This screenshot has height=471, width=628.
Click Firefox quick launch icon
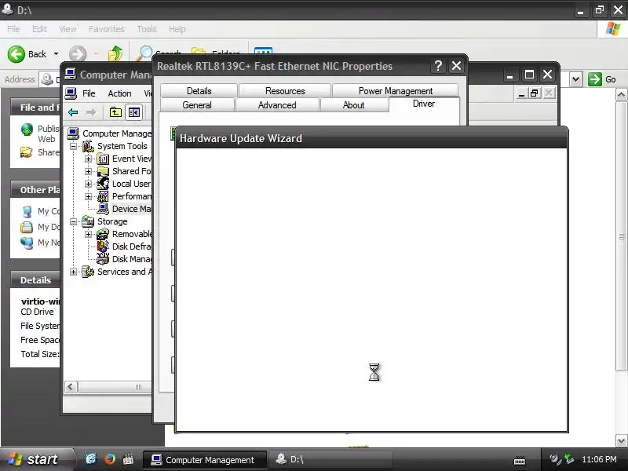point(110,458)
